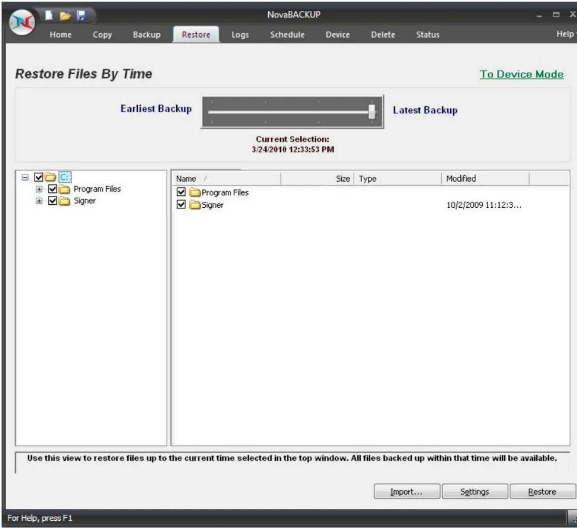Sort by the Size column header
This screenshot has height=528, width=577.
pos(318,179)
